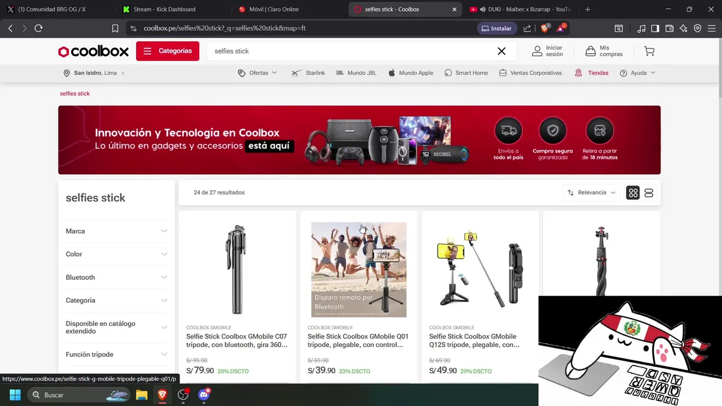Image resolution: width=722 pixels, height=406 pixels.
Task: Click the Instalar app button
Action: point(496,28)
